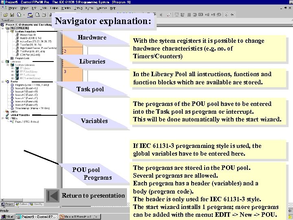
Task: Click the PLC hardware icon in tree
Action: pos(7,28)
